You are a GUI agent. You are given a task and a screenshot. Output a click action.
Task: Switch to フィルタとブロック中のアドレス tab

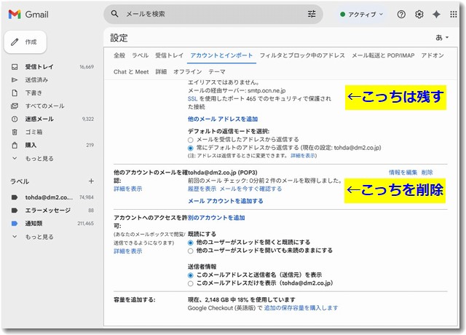[x=302, y=55]
